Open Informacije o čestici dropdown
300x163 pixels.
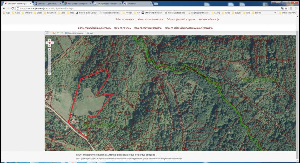(x=75, y=33)
